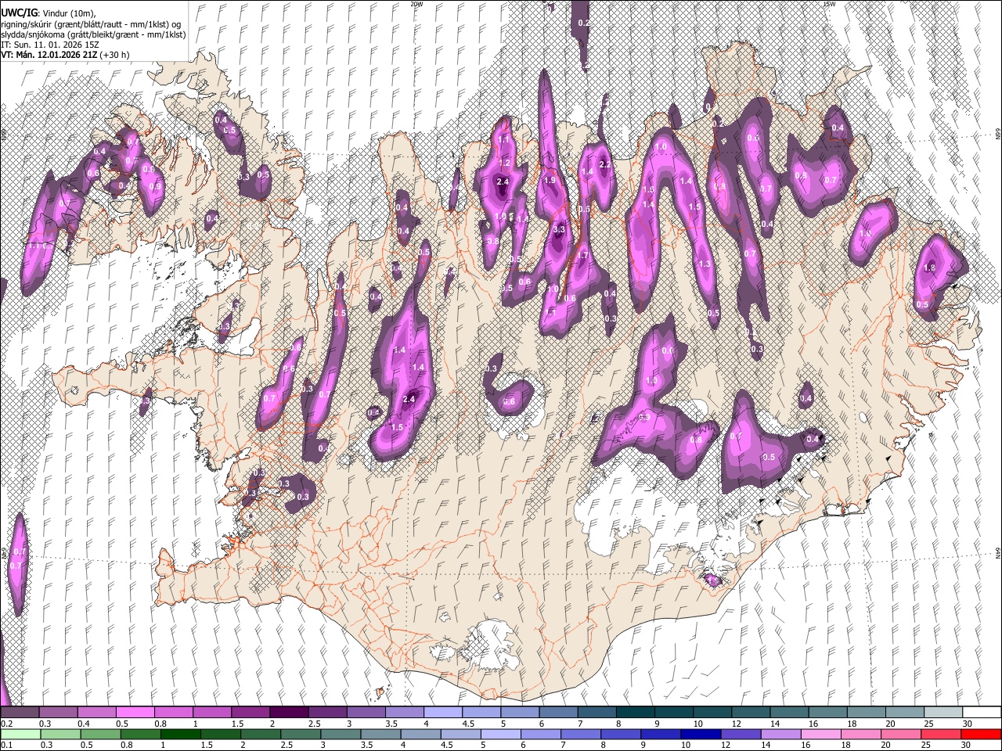Viewport: 1002px width, 751px height.
Task: Click the 'UWC/IG: Vindur (10m)' title line
Action: point(49,13)
